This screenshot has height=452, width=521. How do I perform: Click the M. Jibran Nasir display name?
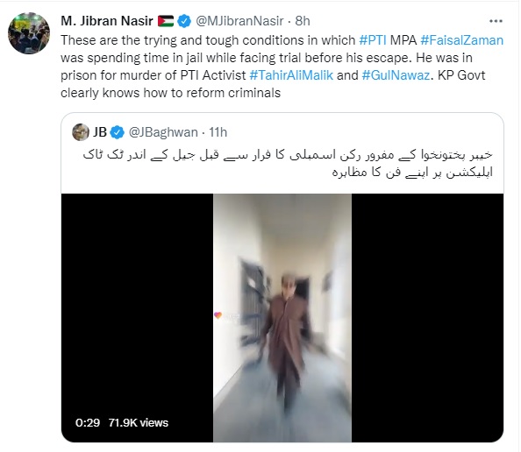point(107,21)
